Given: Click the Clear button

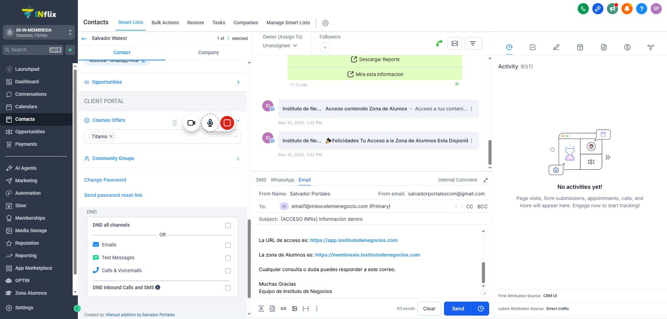Looking at the screenshot, I should 429,309.
